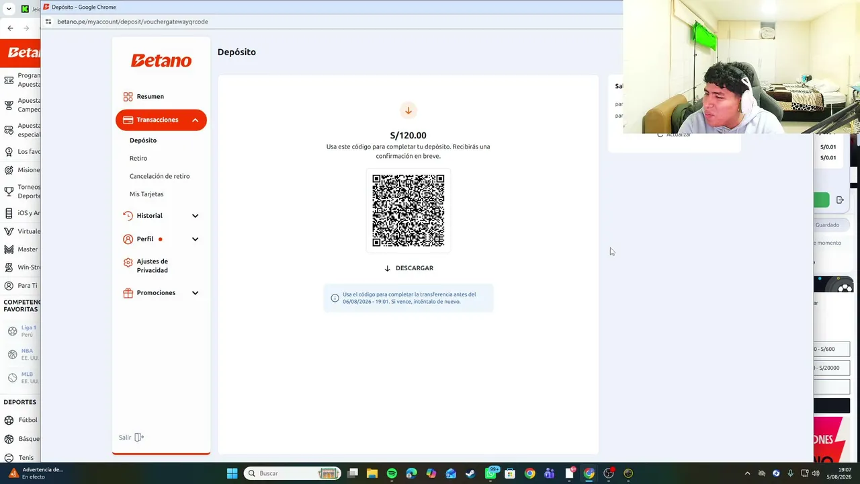Click the microphone icon in system tray
Viewport: 860px width, 484px height.
790,473
